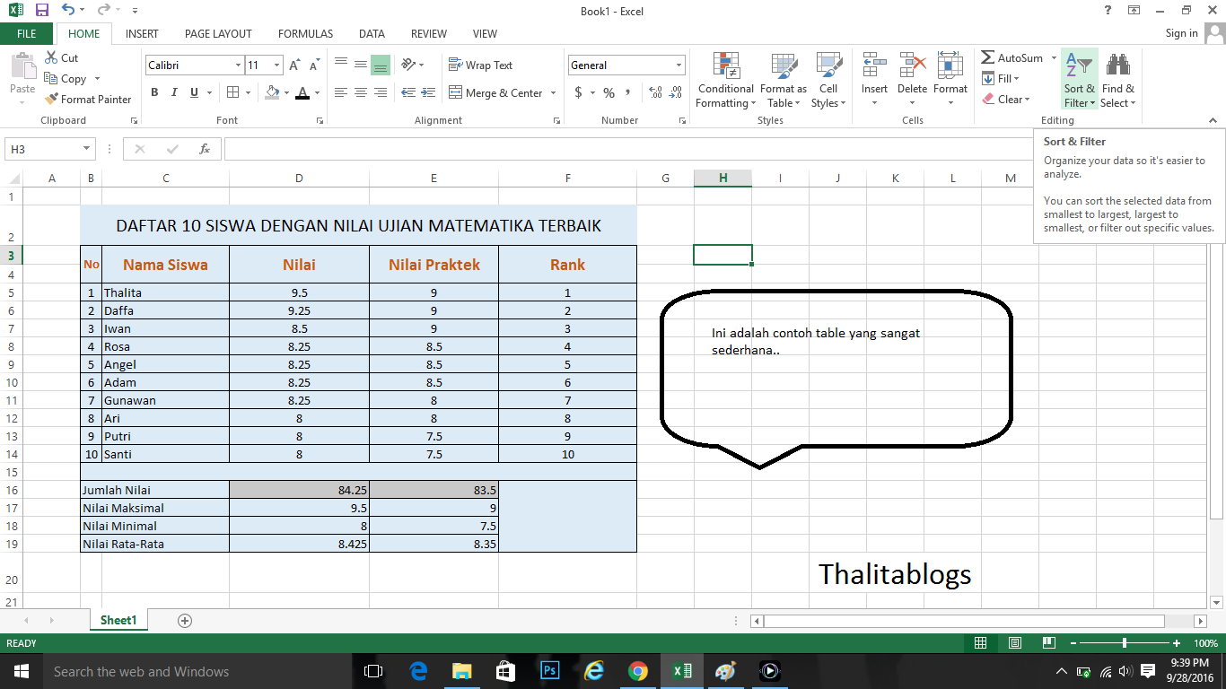This screenshot has height=689, width=1226.
Task: Open Conditional Formatting
Action: 724,79
